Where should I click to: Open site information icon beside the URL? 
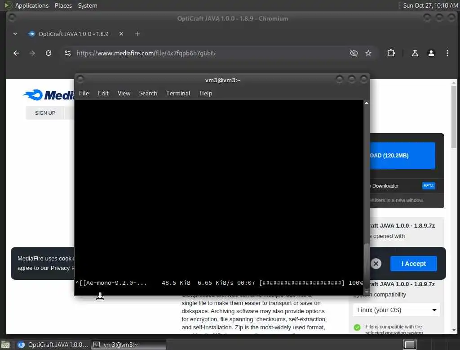point(68,53)
